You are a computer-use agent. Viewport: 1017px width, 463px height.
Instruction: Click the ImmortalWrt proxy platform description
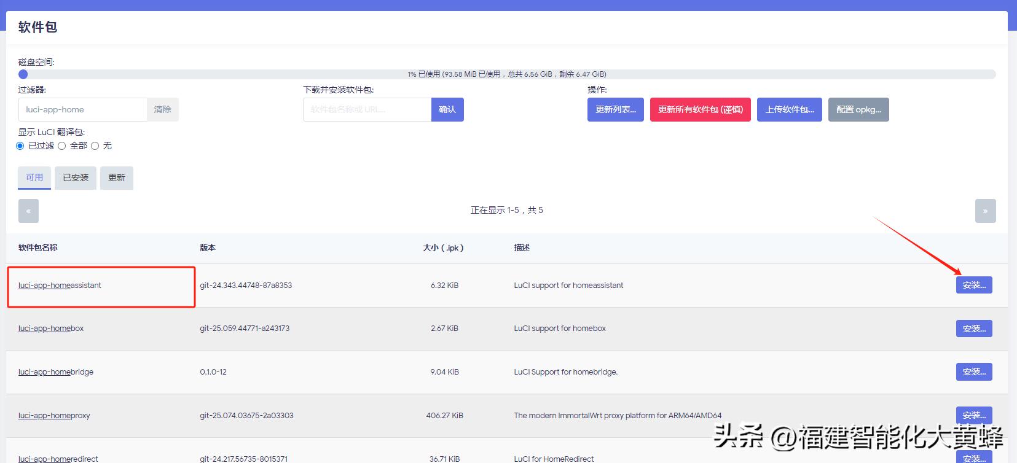(618, 415)
